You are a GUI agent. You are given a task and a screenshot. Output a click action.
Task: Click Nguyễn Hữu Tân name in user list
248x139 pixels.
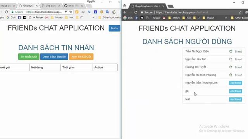point(196,59)
